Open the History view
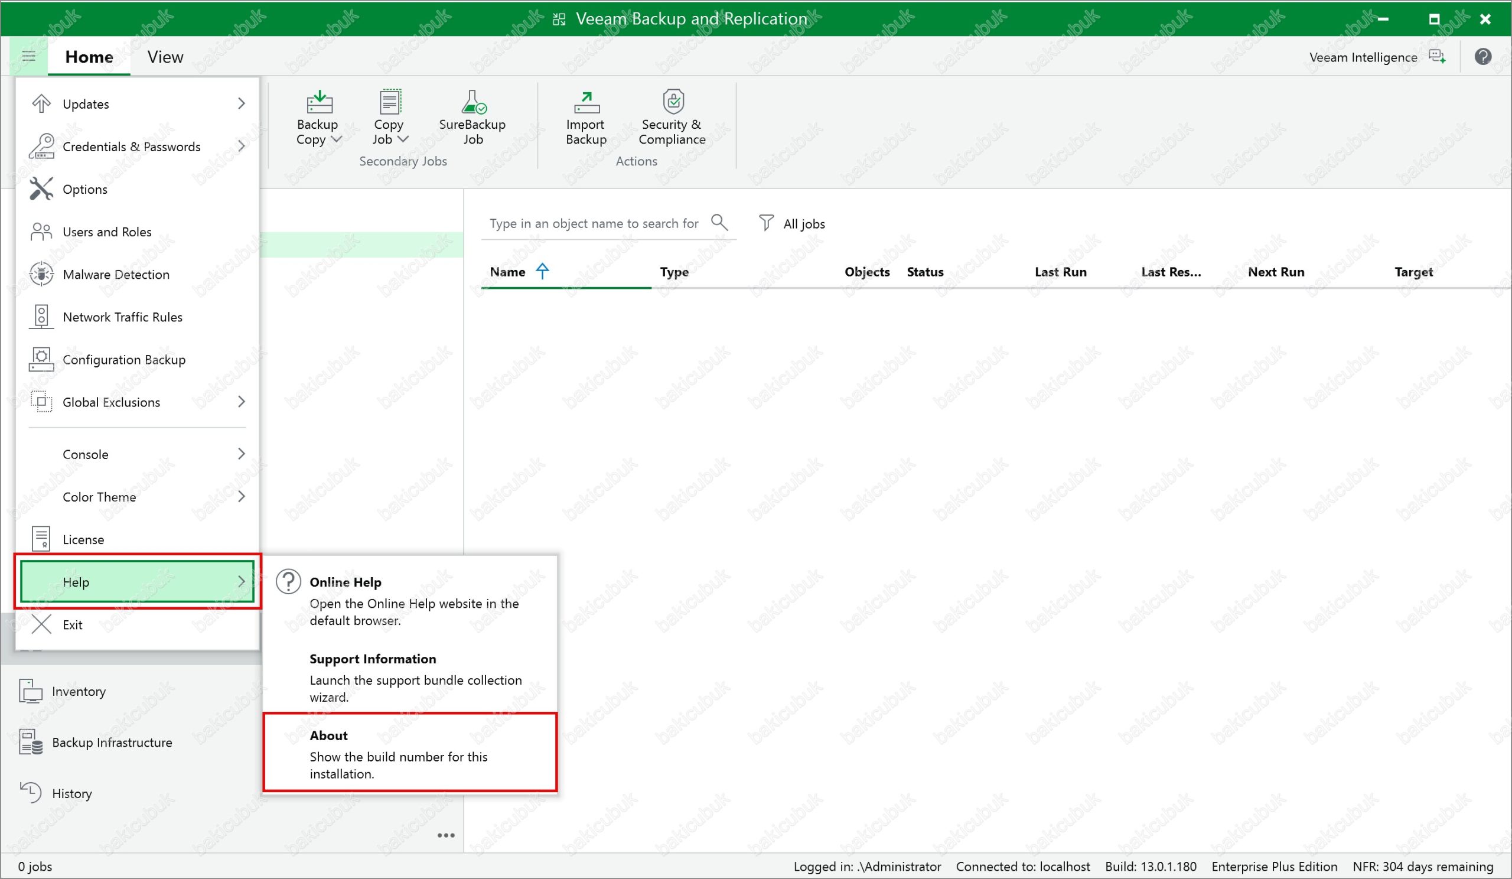The image size is (1512, 879). click(x=71, y=793)
